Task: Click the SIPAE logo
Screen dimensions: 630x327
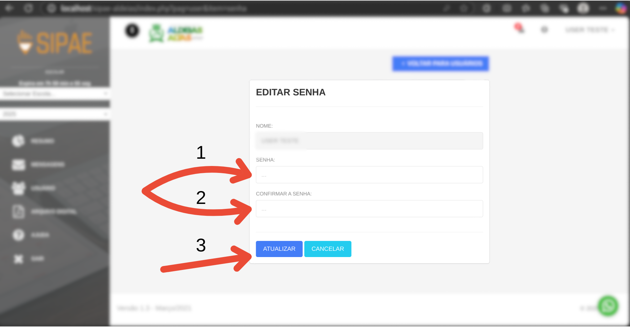Action: coord(55,43)
